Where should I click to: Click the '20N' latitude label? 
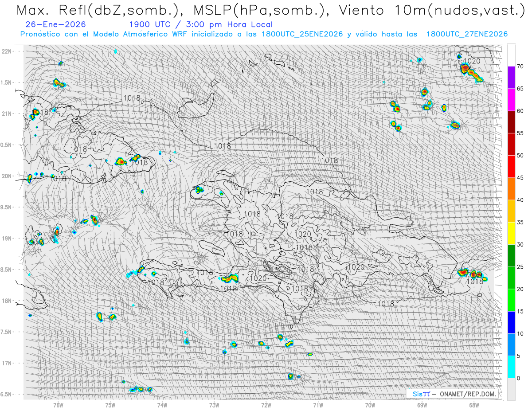click(7, 176)
